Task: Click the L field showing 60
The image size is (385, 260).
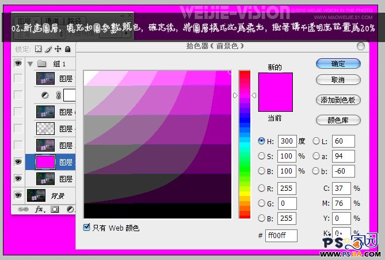Action: [343, 141]
